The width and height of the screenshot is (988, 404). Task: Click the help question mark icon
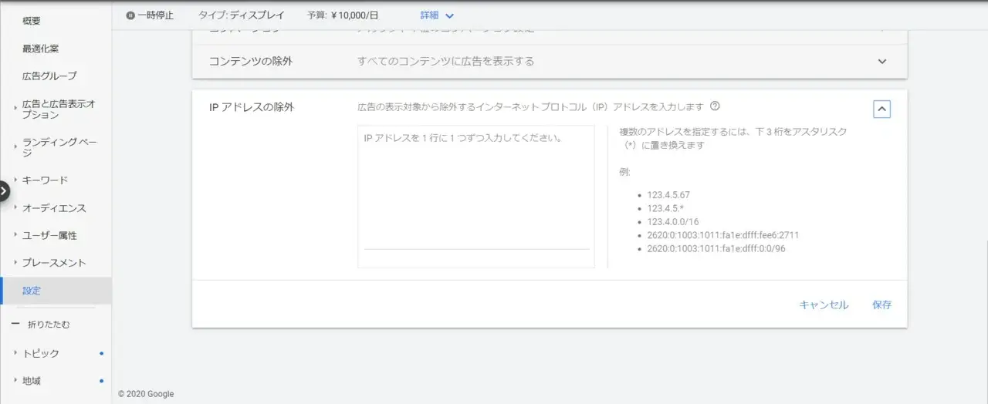click(715, 106)
